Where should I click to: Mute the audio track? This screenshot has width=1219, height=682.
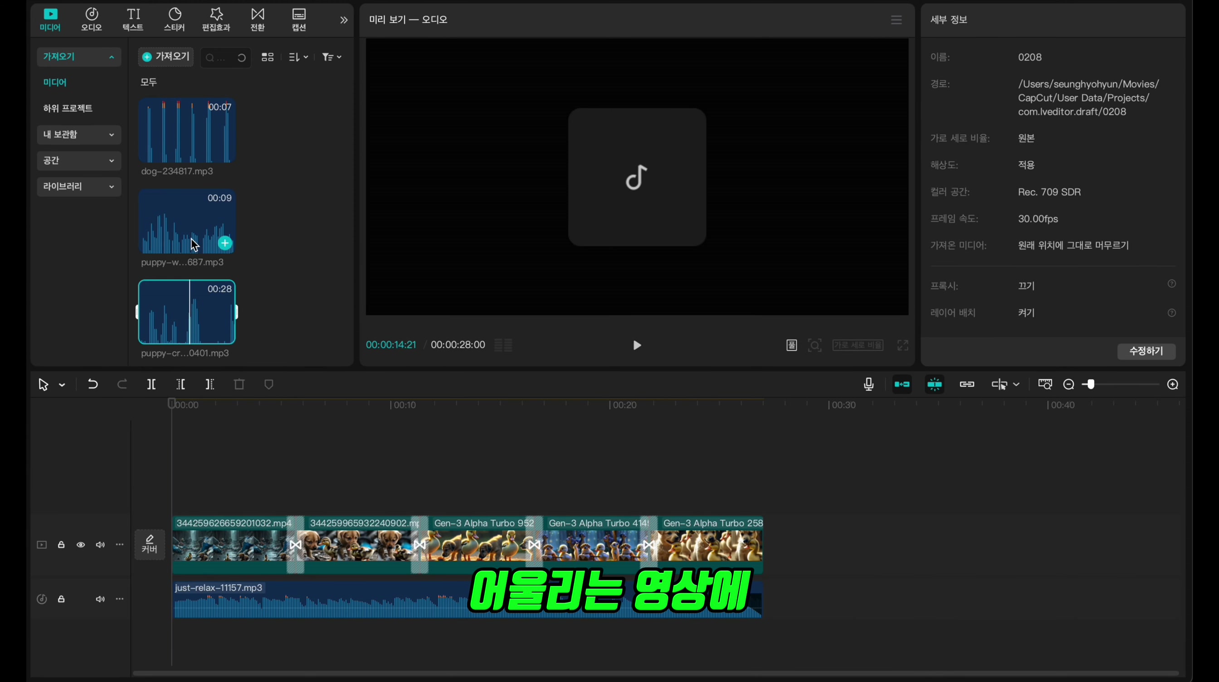100,599
